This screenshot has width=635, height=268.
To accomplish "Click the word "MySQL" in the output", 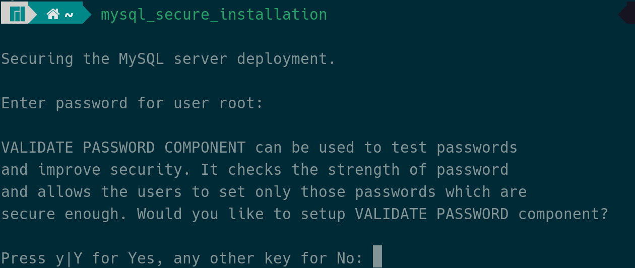I will coord(141,59).
